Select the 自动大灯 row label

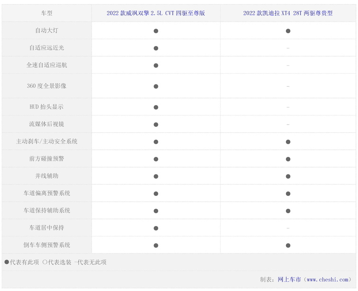click(x=47, y=30)
